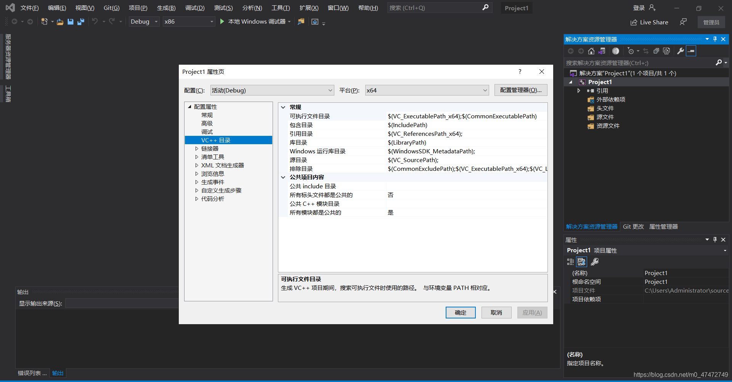
Task: Click the 确定 button
Action: 461,312
